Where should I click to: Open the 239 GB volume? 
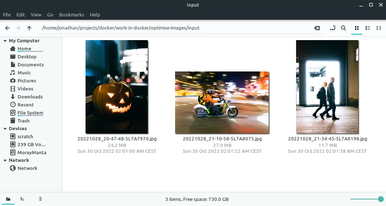click(31, 145)
